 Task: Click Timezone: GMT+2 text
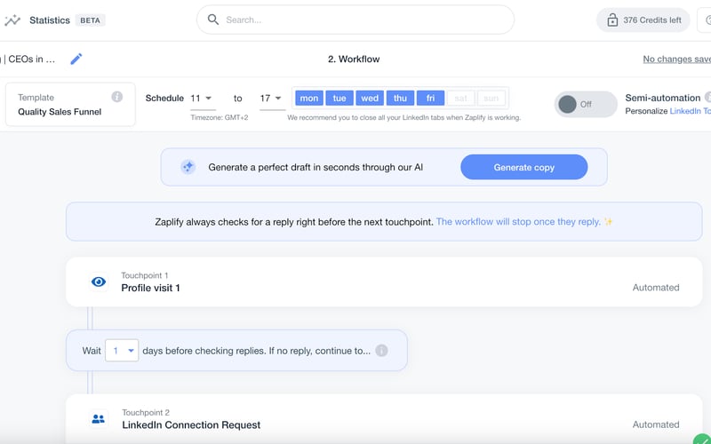tap(219, 118)
